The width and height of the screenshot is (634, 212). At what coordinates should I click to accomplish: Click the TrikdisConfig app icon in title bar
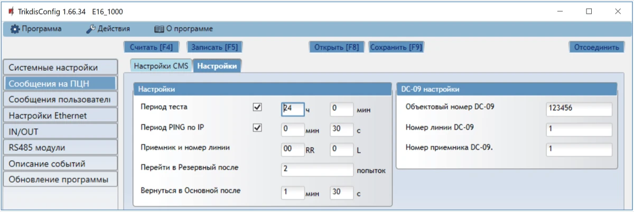click(11, 11)
